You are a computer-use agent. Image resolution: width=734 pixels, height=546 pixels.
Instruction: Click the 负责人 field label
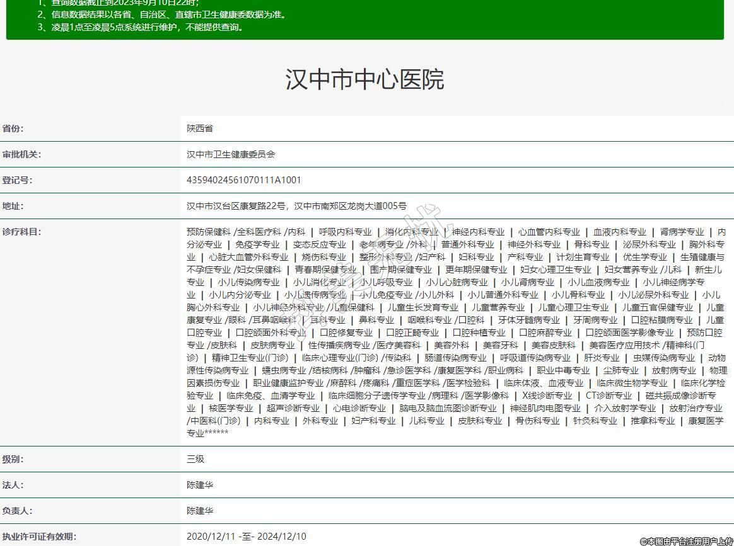17,511
